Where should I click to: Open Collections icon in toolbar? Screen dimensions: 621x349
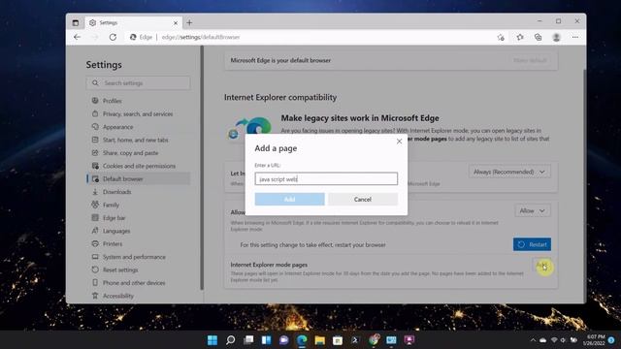(x=538, y=37)
